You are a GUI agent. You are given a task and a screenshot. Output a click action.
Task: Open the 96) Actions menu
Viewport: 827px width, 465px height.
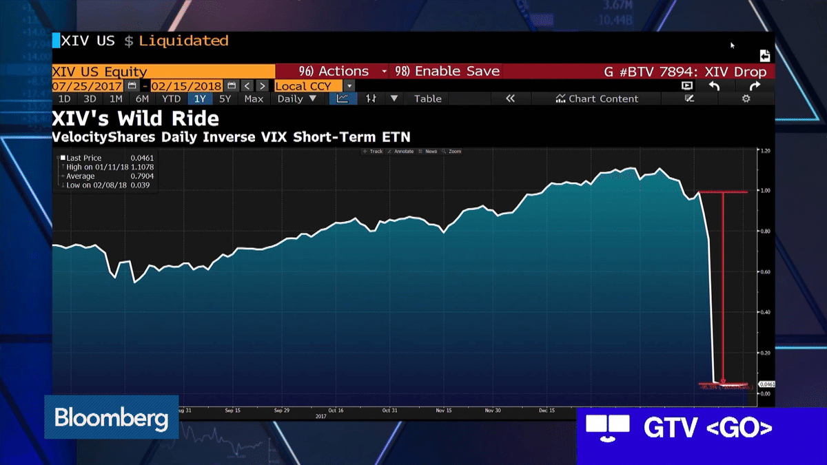point(343,72)
